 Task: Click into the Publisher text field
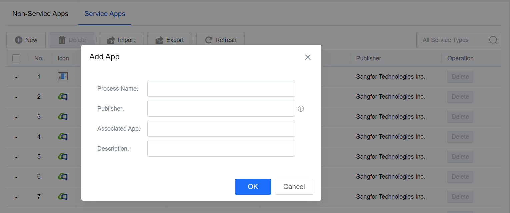point(221,109)
